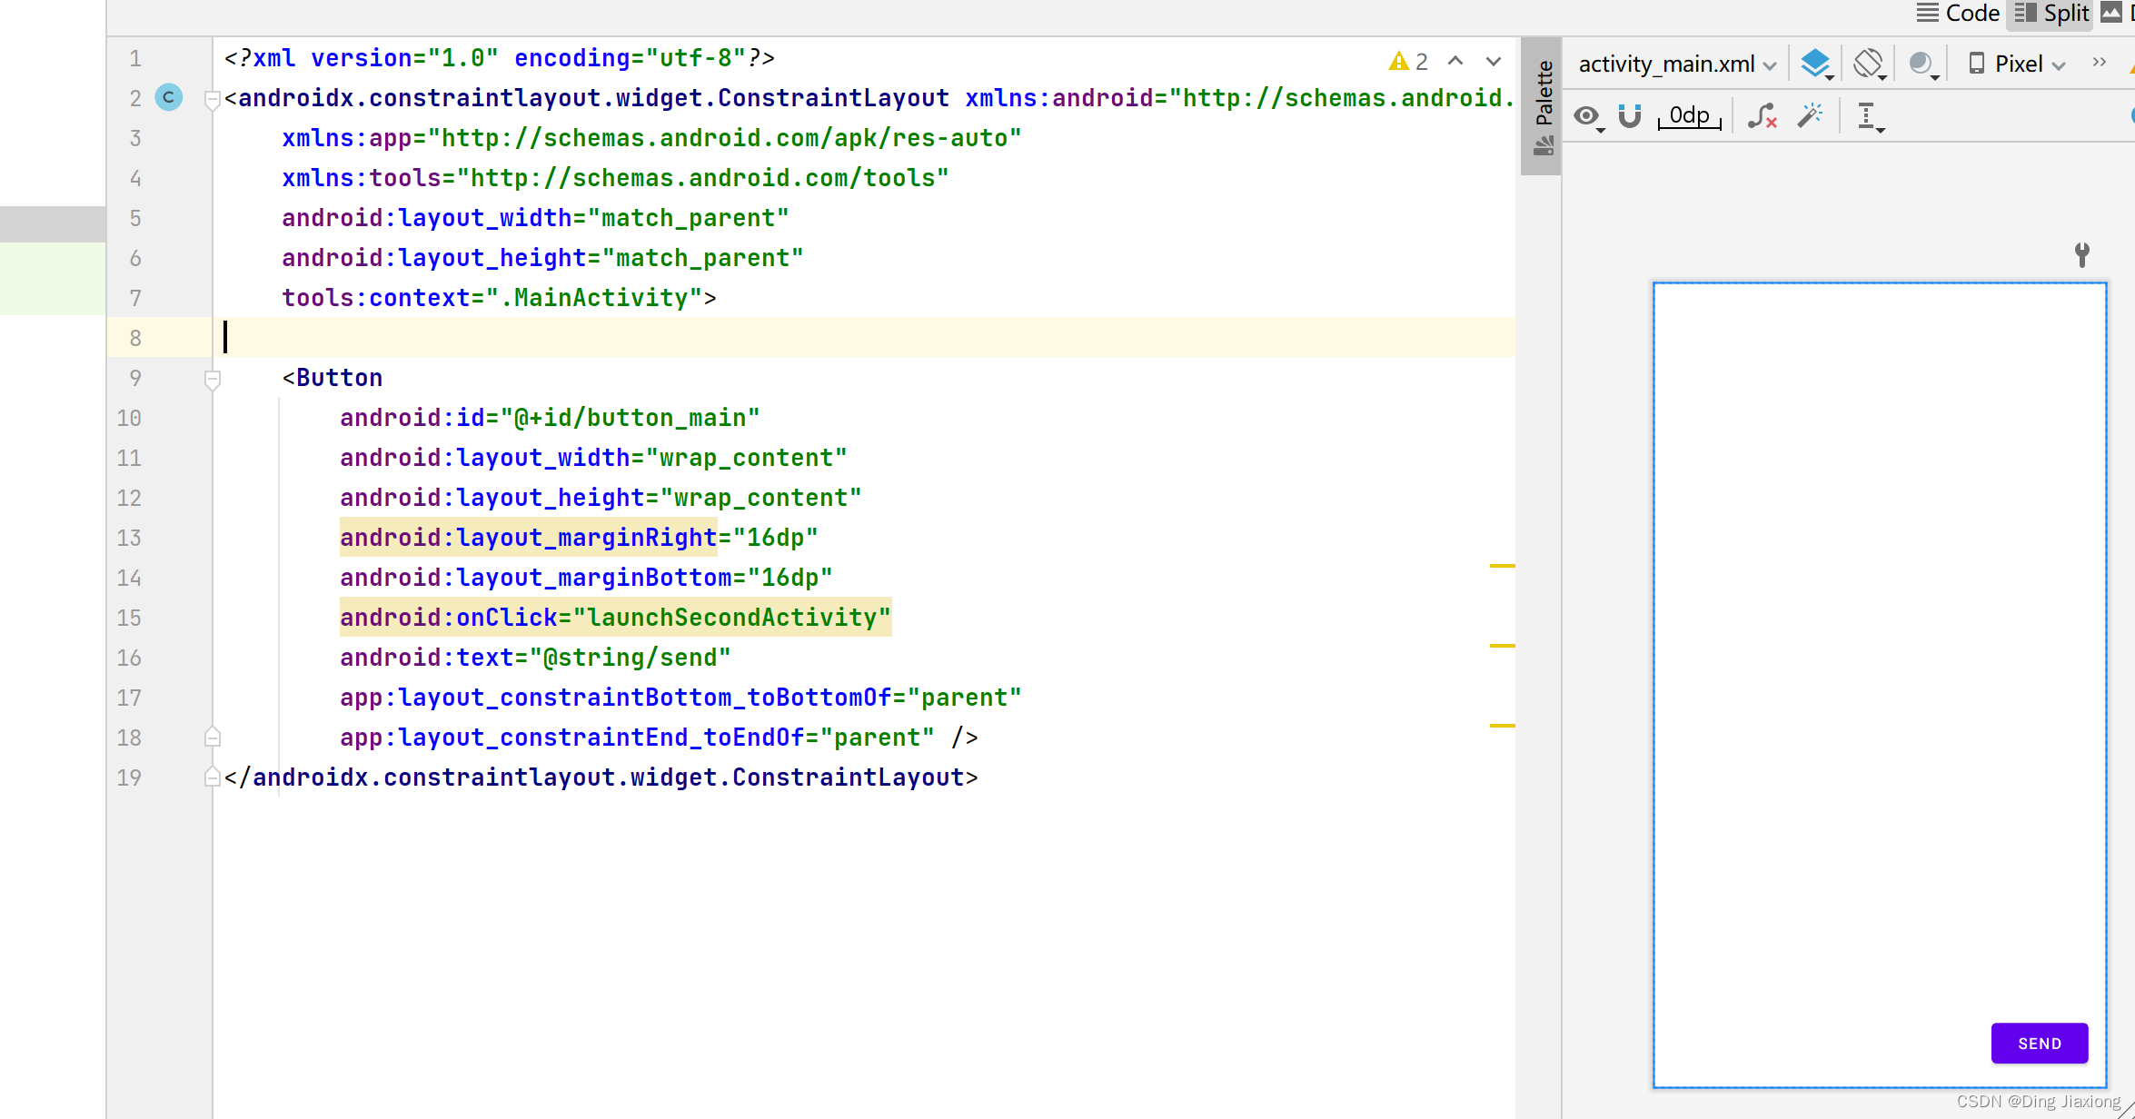2135x1119 pixels.
Task: Click the wrench icon above preview
Action: 2082,254
